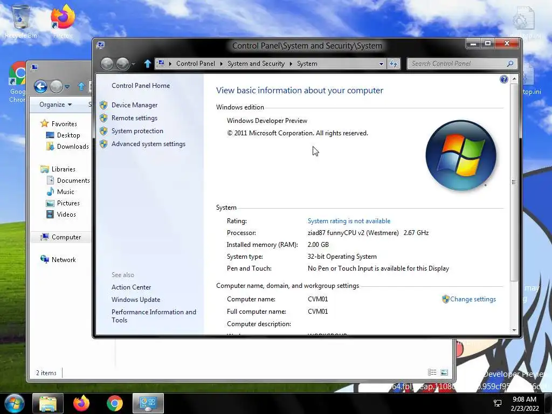Viewport: 552px width, 414px height.
Task: Click the scrollbar down arrow in System window
Action: click(x=514, y=330)
